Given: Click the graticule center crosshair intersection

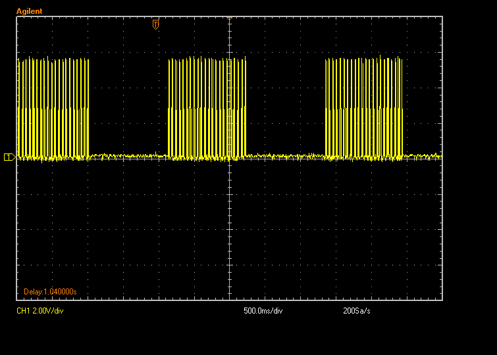Looking at the screenshot, I should pos(229,159).
